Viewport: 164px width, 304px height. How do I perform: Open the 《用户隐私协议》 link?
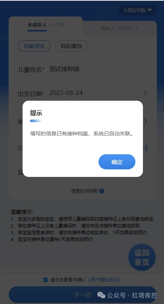click(104, 280)
